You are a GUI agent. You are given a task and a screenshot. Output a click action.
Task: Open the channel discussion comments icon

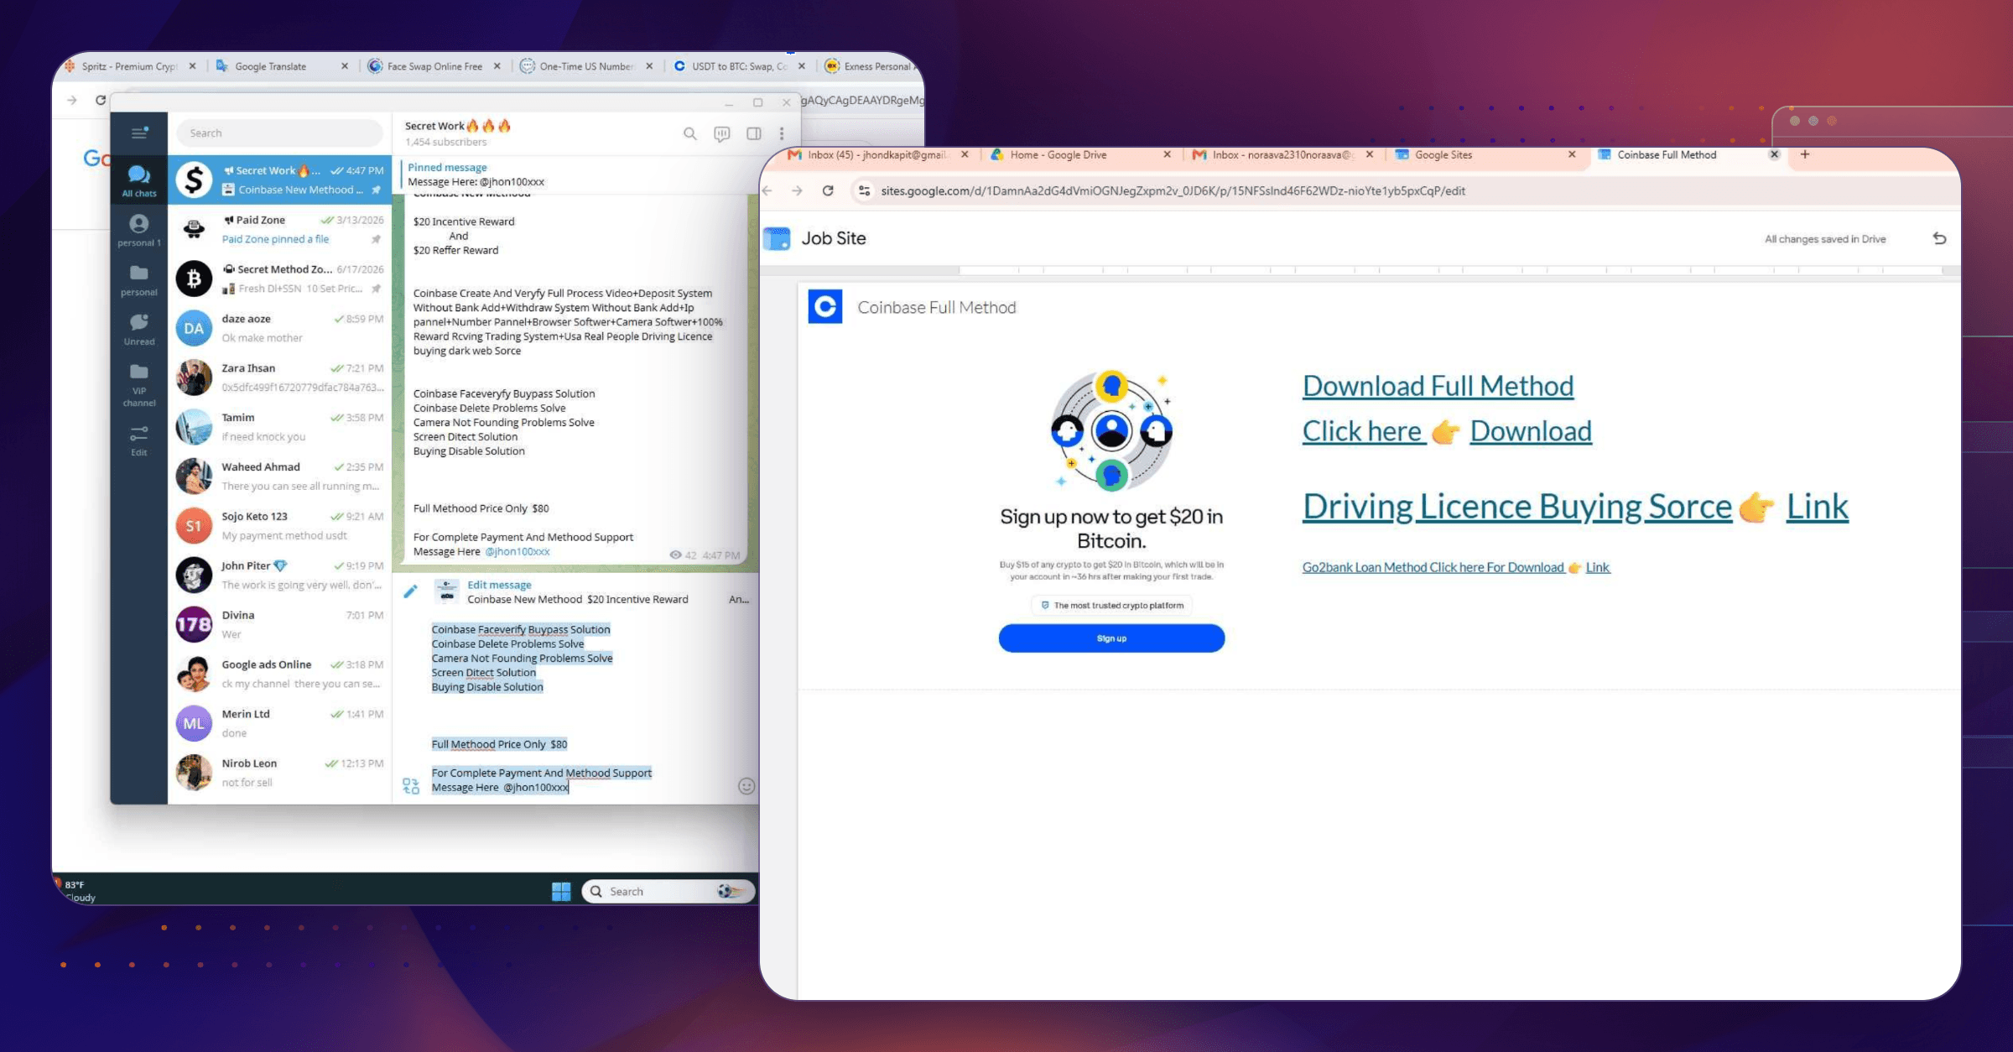pyautogui.click(x=721, y=133)
